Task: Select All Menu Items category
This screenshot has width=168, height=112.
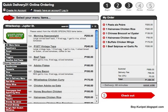Action: coord(16,45)
